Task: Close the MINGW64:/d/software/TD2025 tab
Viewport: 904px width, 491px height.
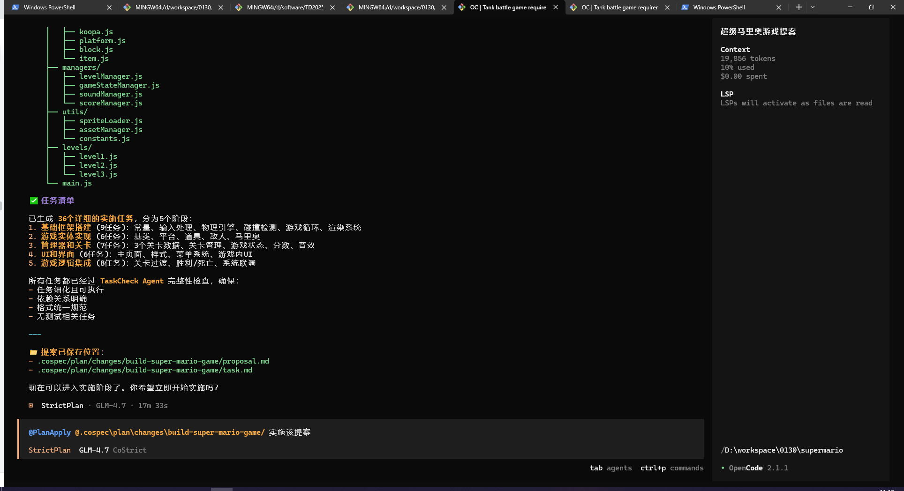Action: point(332,7)
